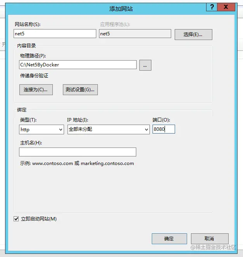This screenshot has height=257, width=243.
Task: Click the 物理路径 field with C:\Net5ByDocker
Action: coord(78,64)
